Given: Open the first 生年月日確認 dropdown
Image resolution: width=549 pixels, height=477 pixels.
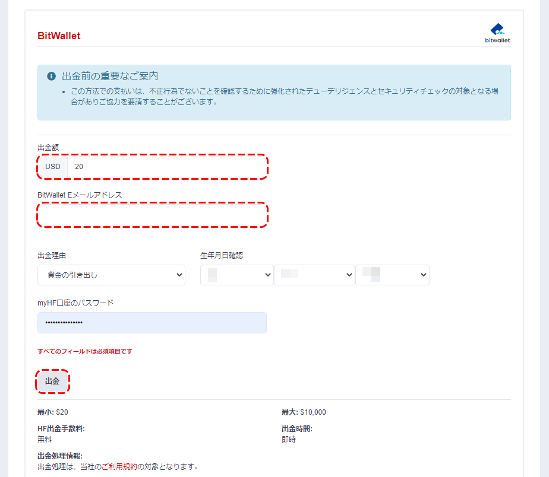Looking at the screenshot, I should [236, 275].
